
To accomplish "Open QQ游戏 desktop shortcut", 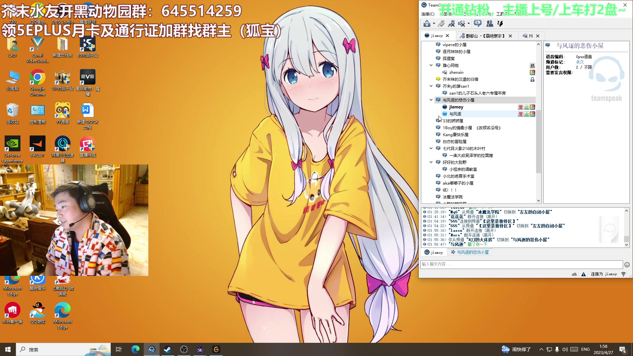I will [x=38, y=313].
